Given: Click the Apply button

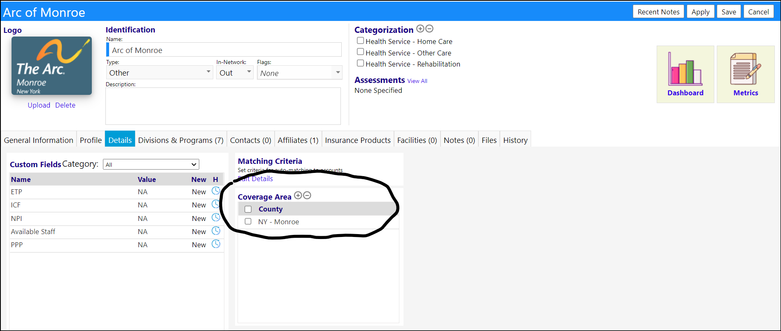Looking at the screenshot, I should [700, 12].
